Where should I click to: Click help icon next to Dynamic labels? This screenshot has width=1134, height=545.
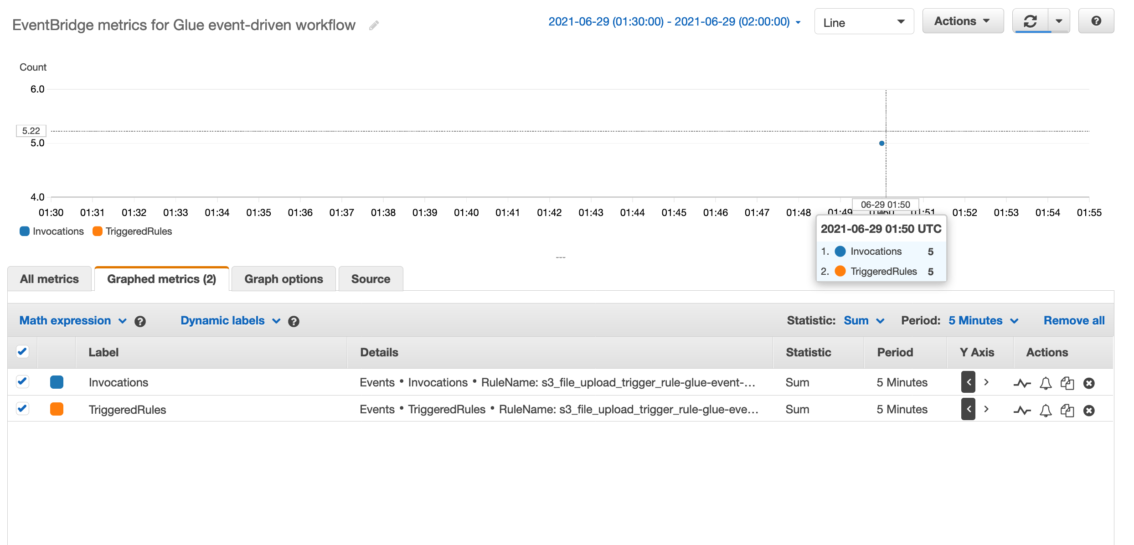click(294, 322)
